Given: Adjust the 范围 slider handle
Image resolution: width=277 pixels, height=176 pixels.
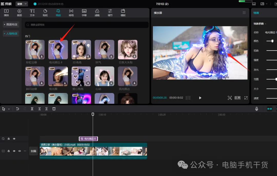Looking at the screenshot, I should 276,79.
